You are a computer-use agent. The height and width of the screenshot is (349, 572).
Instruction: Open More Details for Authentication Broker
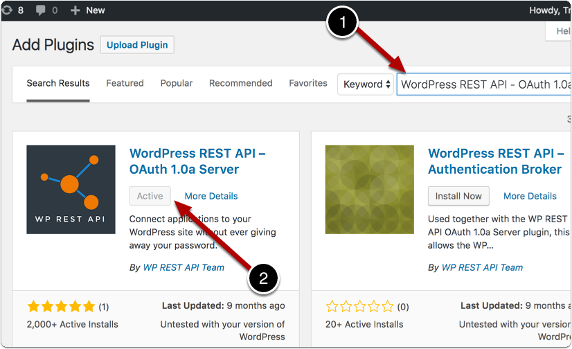pyautogui.click(x=530, y=196)
